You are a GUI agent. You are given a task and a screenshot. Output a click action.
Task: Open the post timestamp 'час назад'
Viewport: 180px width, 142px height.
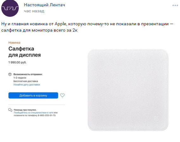click(34, 11)
